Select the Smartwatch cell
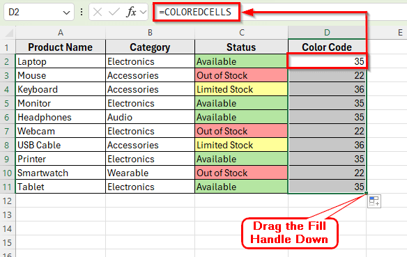The width and height of the screenshot is (407, 257). [x=61, y=173]
